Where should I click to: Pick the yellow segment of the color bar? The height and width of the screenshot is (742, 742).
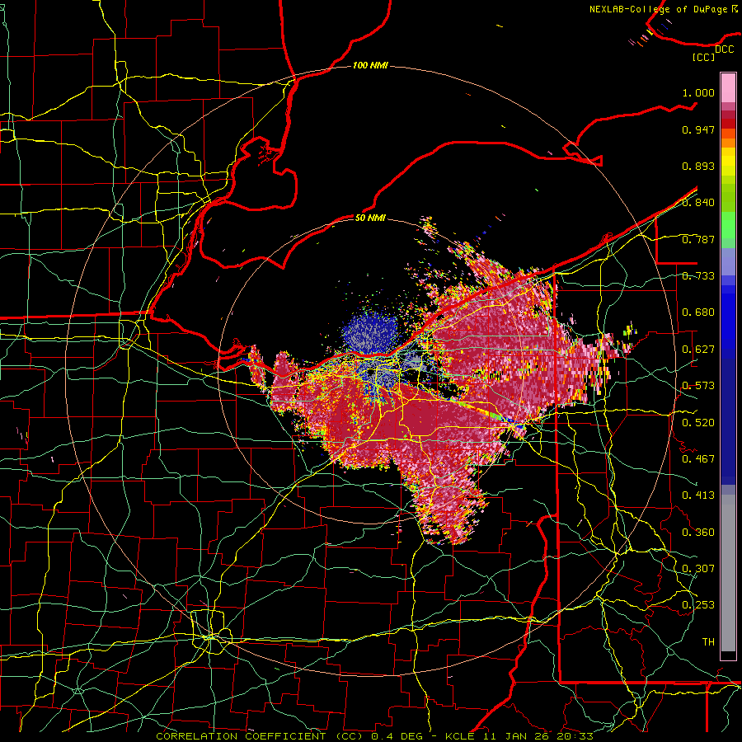point(728,162)
